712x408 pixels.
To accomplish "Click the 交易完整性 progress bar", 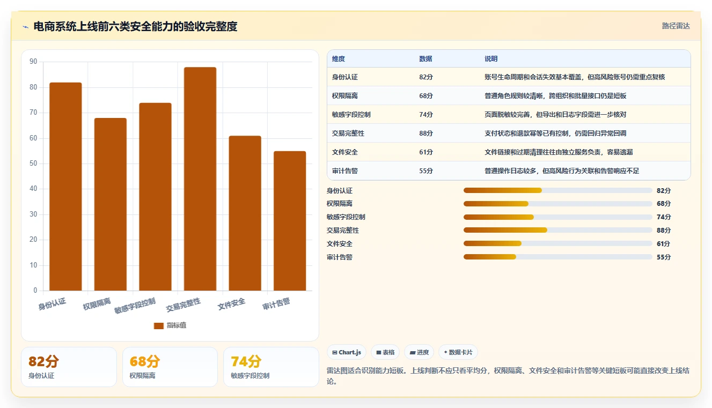I will (558, 230).
